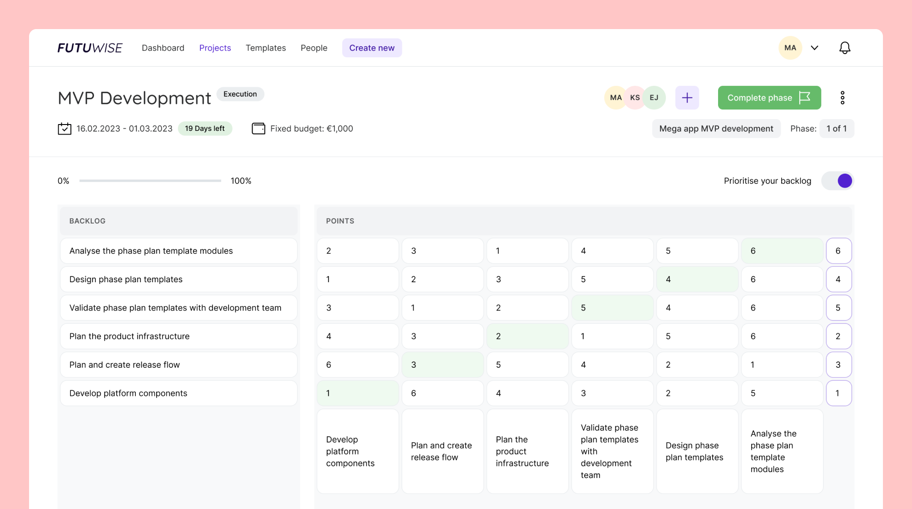Viewport: 912px width, 509px height.
Task: Select the Develop platform components backlog item
Action: pyautogui.click(x=178, y=393)
